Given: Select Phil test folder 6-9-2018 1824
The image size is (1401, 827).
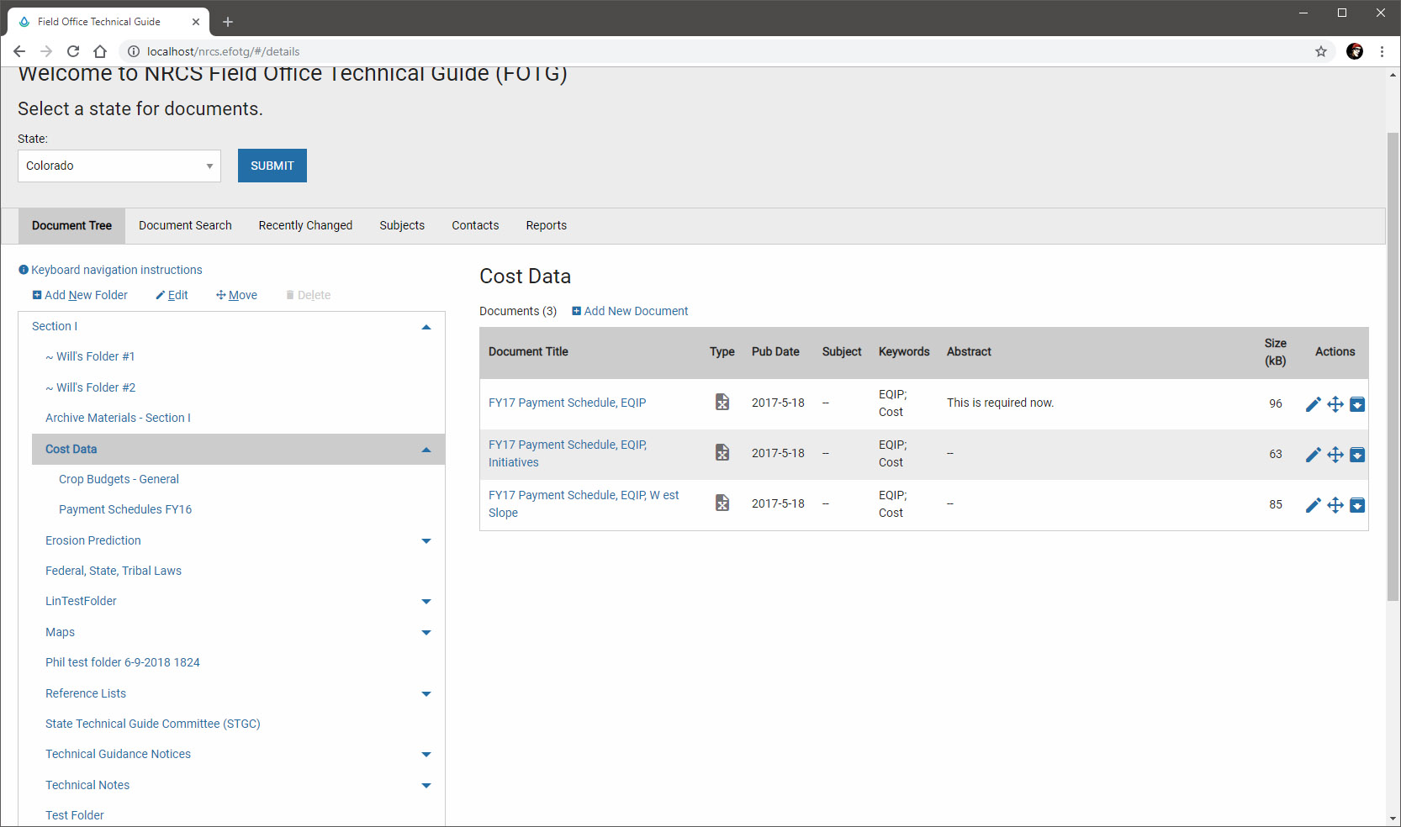Looking at the screenshot, I should point(123,662).
